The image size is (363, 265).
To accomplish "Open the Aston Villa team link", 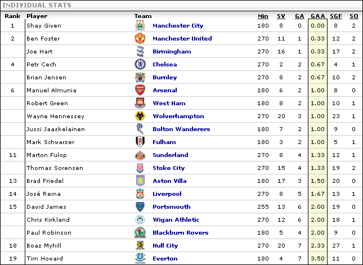I will 169,181.
